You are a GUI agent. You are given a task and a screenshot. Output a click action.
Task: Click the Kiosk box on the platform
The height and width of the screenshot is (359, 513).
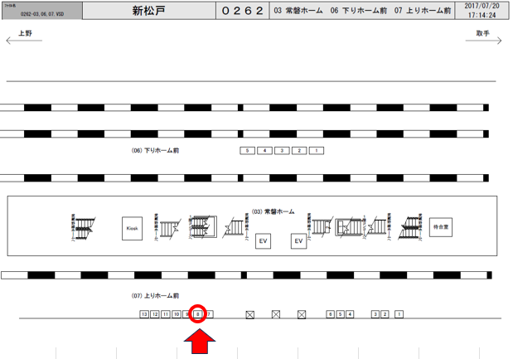(x=131, y=228)
